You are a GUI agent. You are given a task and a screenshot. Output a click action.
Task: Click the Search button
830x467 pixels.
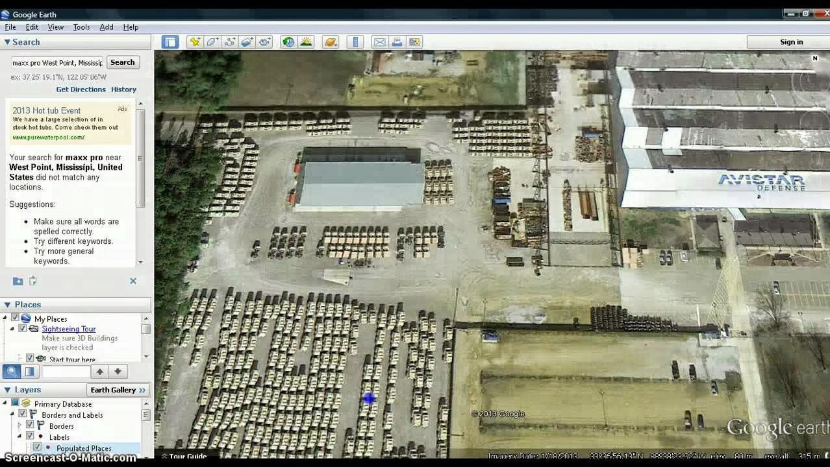(x=123, y=62)
